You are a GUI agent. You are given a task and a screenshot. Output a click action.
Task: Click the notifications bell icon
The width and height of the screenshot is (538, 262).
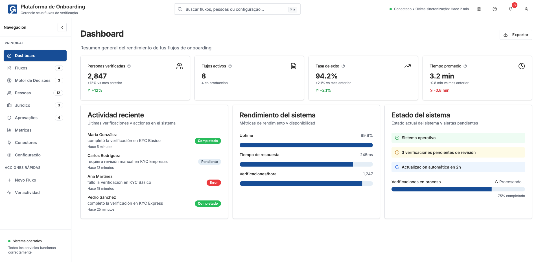[x=510, y=9]
